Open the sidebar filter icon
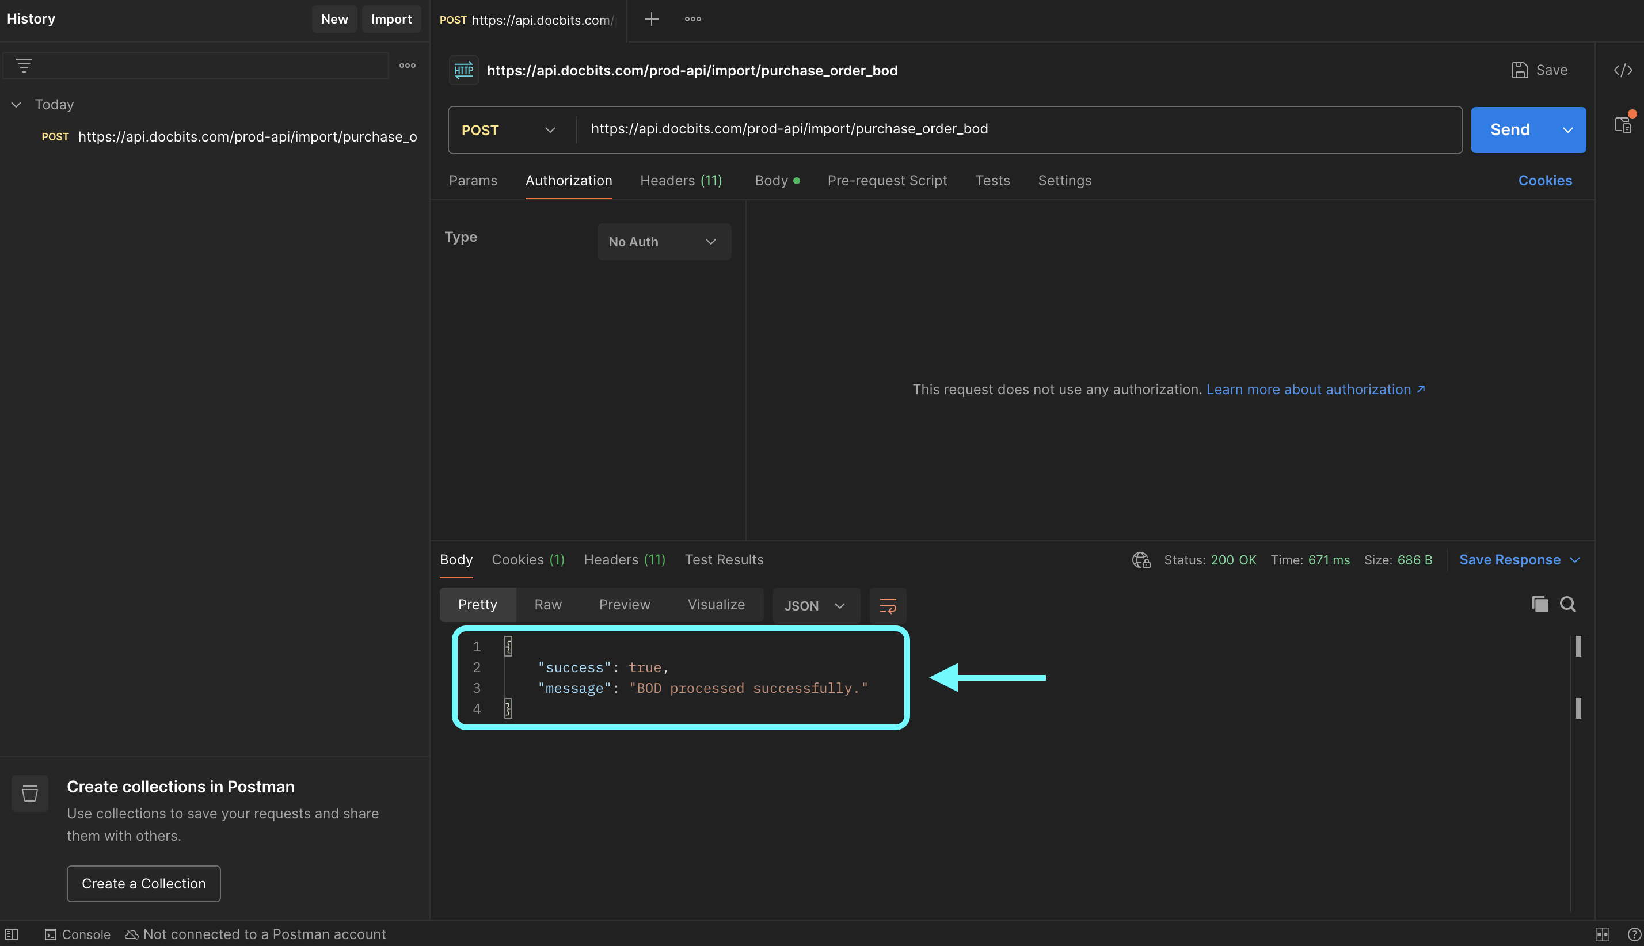This screenshot has width=1644, height=946. pyautogui.click(x=24, y=66)
